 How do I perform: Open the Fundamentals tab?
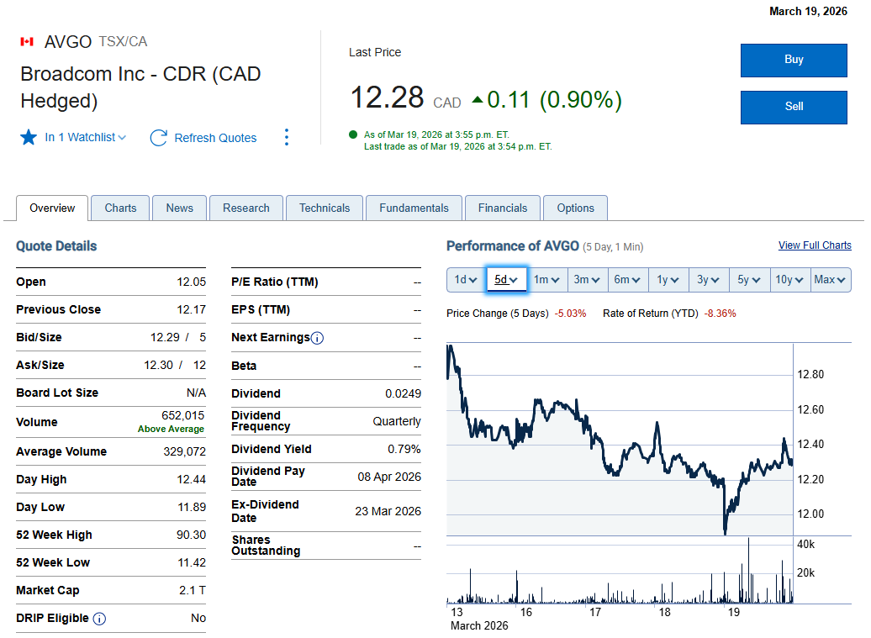click(x=414, y=208)
